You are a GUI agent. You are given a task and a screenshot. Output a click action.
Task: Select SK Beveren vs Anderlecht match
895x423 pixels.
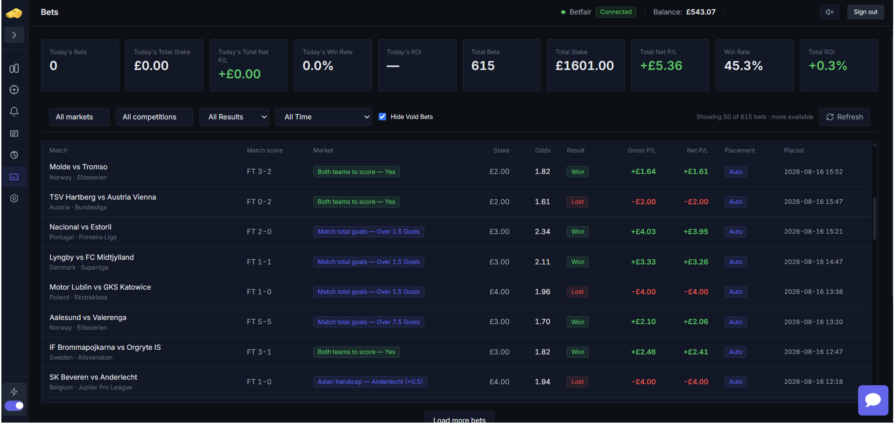click(x=456, y=382)
